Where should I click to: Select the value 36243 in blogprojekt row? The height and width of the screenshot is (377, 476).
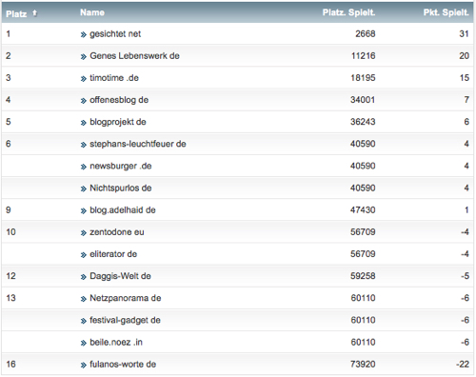point(363,122)
